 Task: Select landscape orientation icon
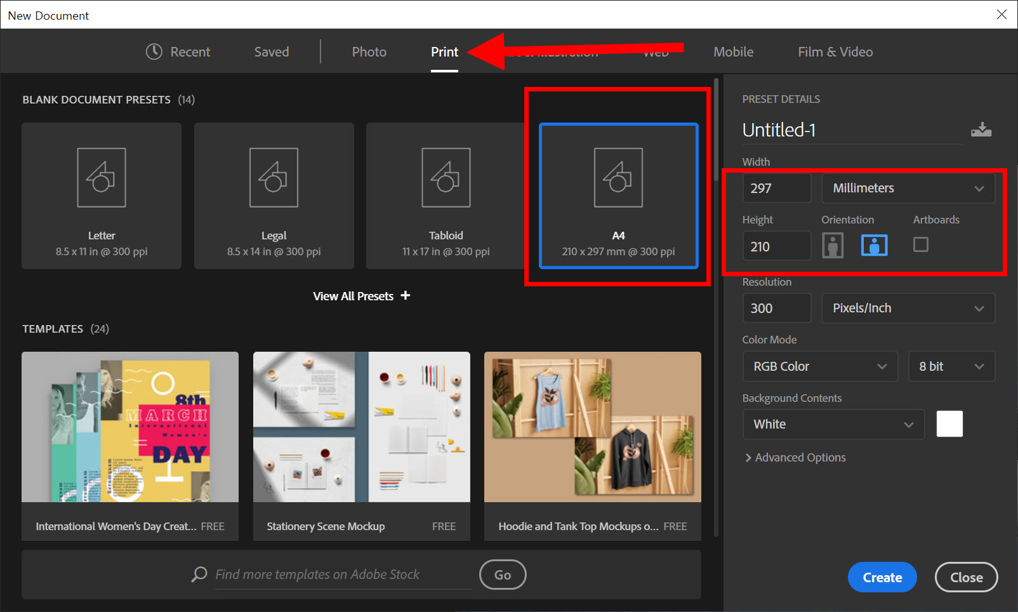point(874,245)
